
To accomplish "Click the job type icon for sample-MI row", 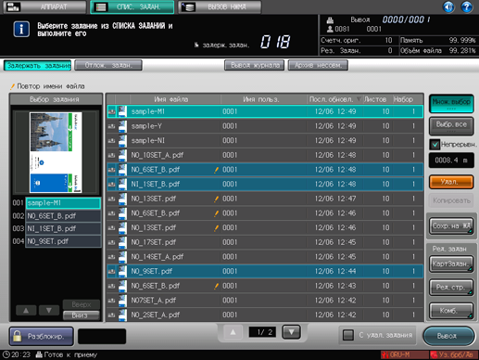I will (x=111, y=111).
